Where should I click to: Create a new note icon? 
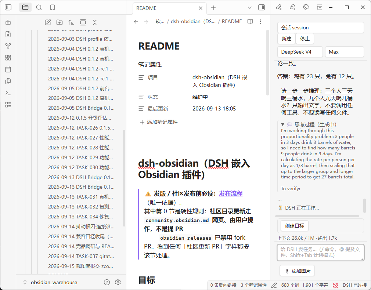click(x=48, y=22)
